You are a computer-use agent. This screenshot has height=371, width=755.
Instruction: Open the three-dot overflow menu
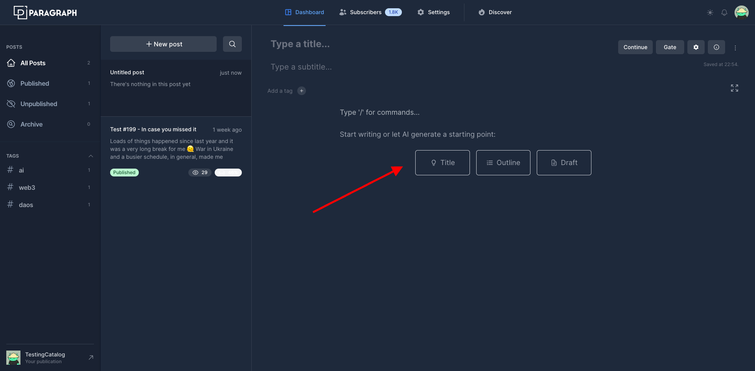736,47
